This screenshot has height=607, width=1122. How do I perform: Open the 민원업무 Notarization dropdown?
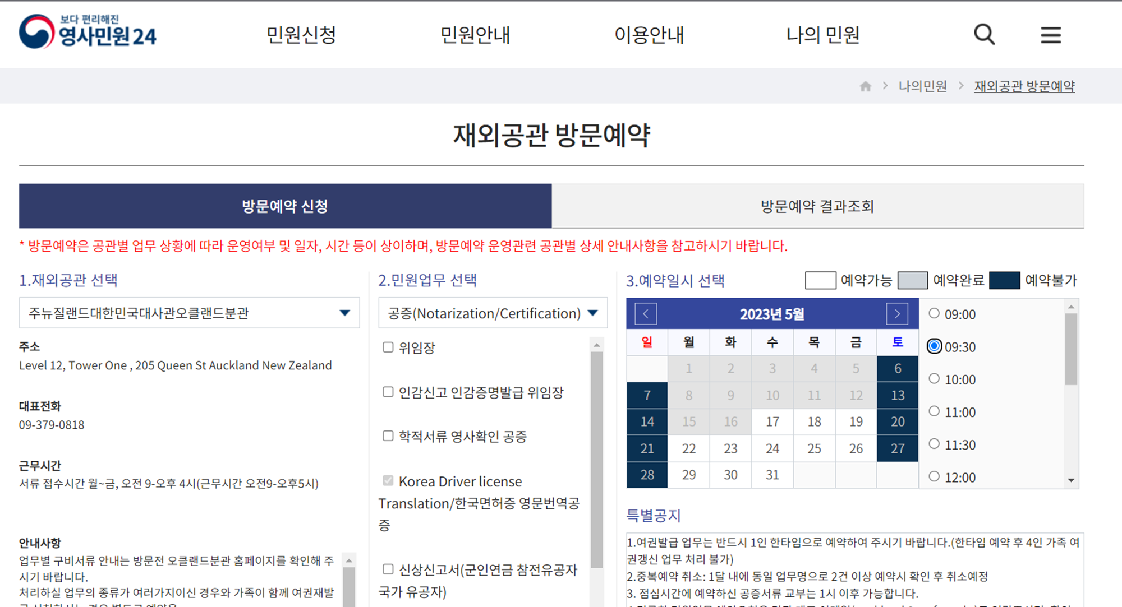493,313
